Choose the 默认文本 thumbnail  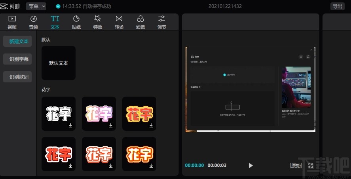point(59,63)
